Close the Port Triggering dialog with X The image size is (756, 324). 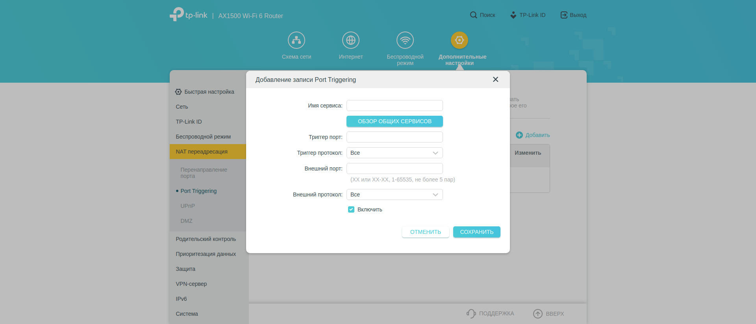pos(495,80)
